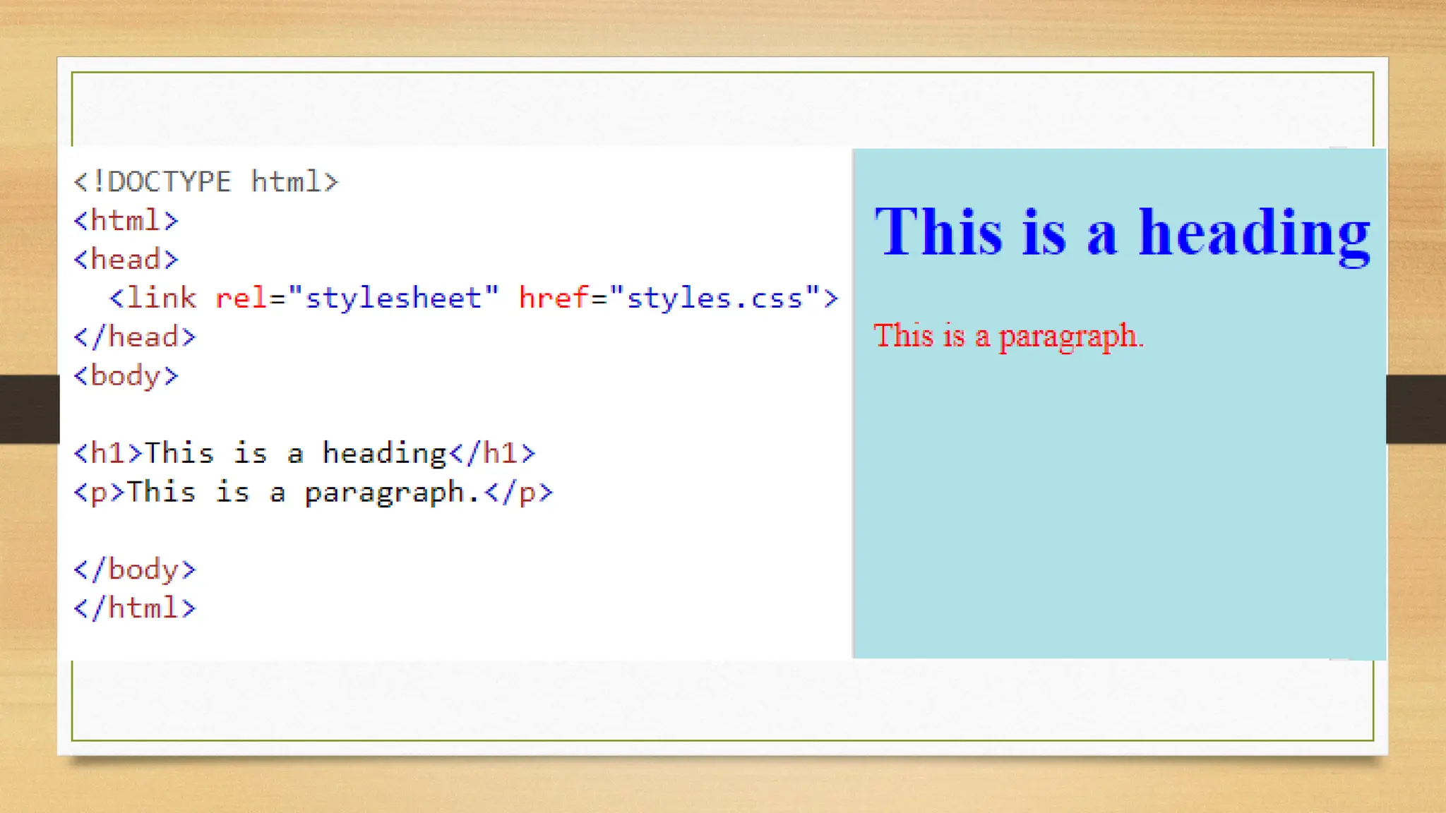The width and height of the screenshot is (1446, 813).
Task: Click the opening h1 tag
Action: [x=108, y=453]
